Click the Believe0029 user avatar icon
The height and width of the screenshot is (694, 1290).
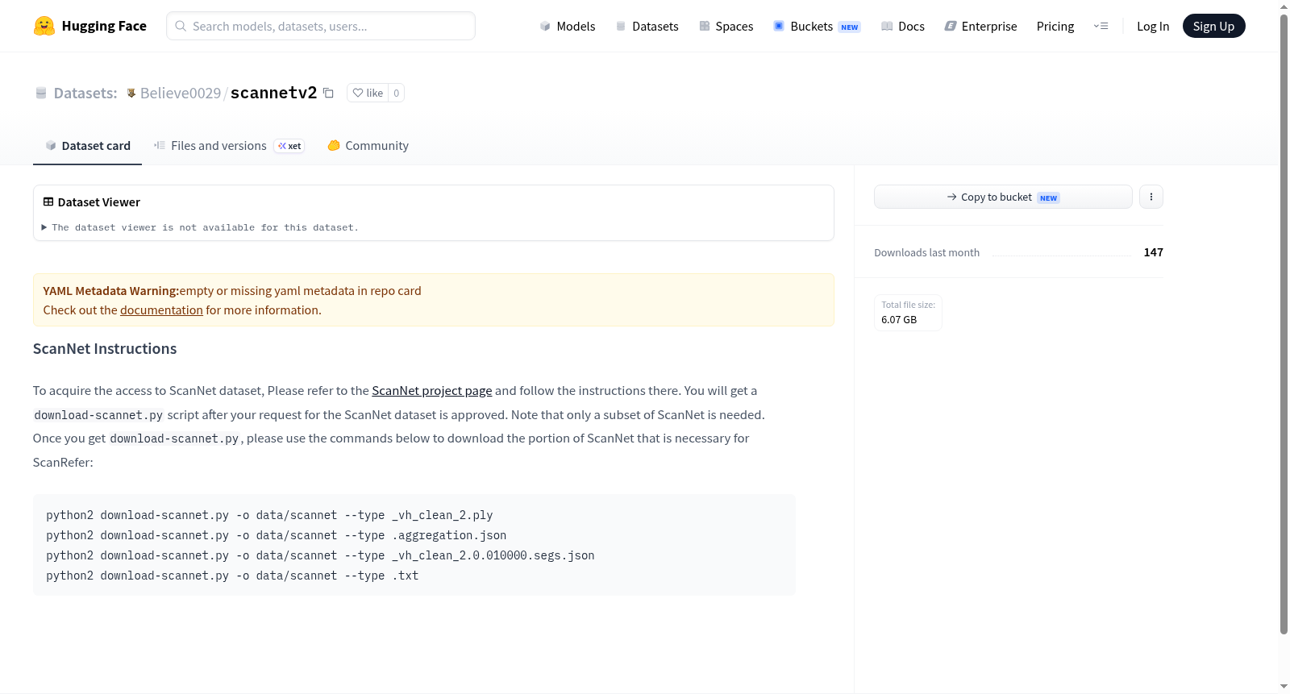[131, 93]
